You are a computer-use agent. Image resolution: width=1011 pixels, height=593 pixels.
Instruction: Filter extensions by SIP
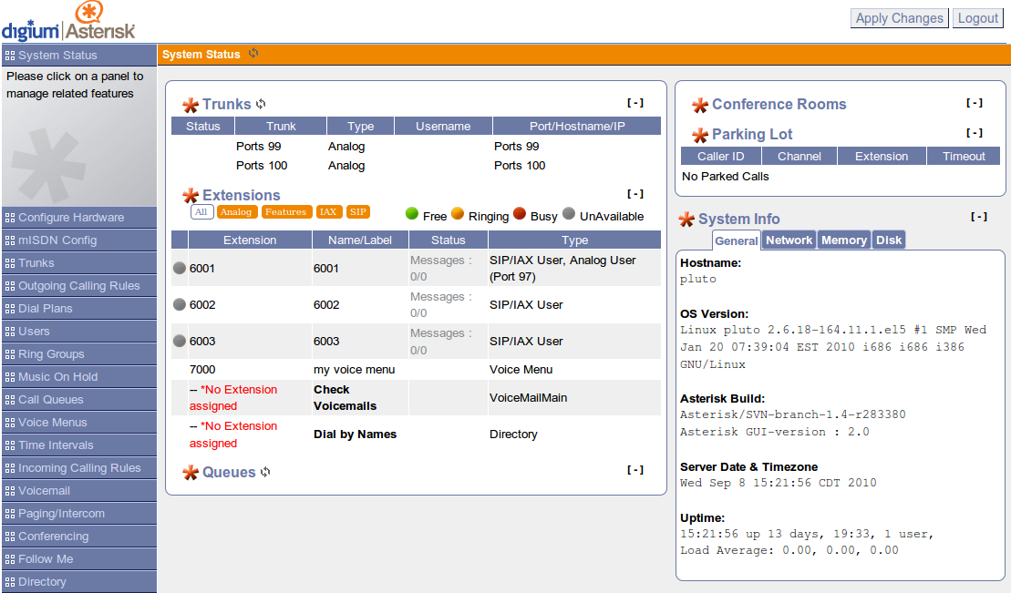(x=358, y=212)
